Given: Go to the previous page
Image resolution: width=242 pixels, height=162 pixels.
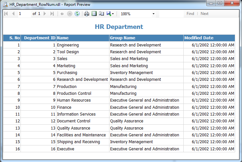Looking at the screenshot, I should (x=13, y=14).
